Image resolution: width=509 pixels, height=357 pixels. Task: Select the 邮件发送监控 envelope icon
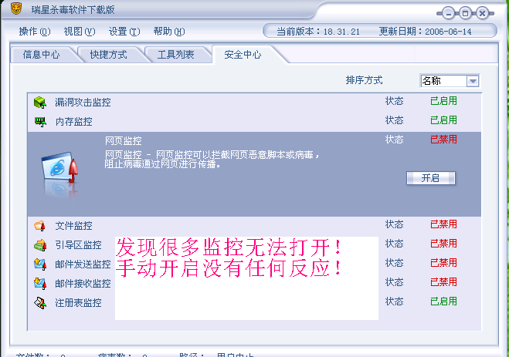tap(40, 264)
